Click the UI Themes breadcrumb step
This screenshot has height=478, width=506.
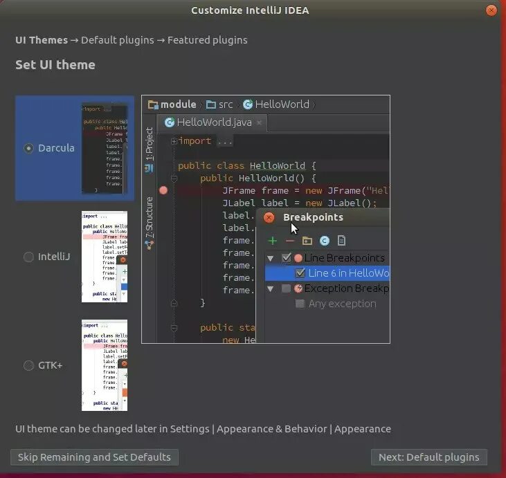(42, 40)
